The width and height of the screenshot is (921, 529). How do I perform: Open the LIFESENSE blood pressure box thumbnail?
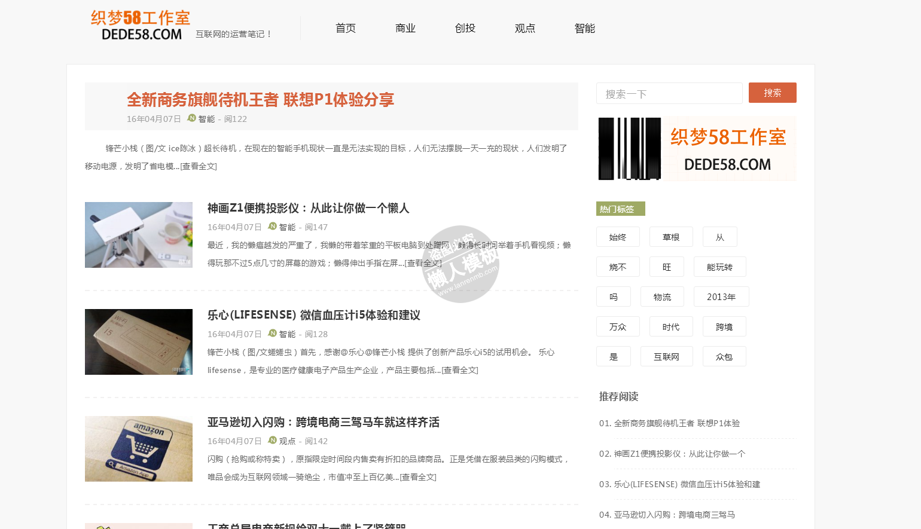139,342
